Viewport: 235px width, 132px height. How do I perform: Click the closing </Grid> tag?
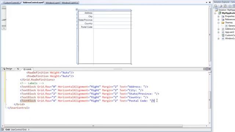pyautogui.click(x=19, y=104)
